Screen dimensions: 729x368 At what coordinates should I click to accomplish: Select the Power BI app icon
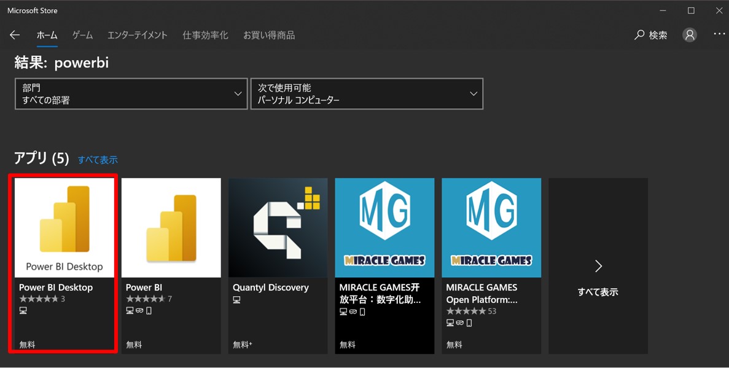[x=171, y=228]
